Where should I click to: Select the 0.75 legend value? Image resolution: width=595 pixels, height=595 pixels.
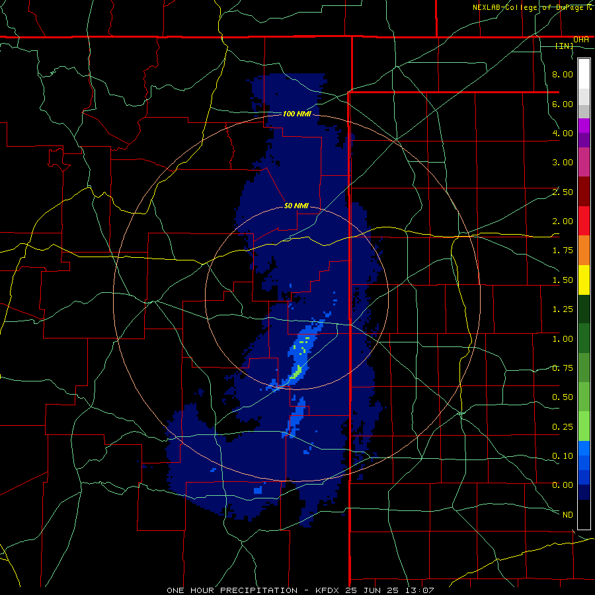(563, 368)
